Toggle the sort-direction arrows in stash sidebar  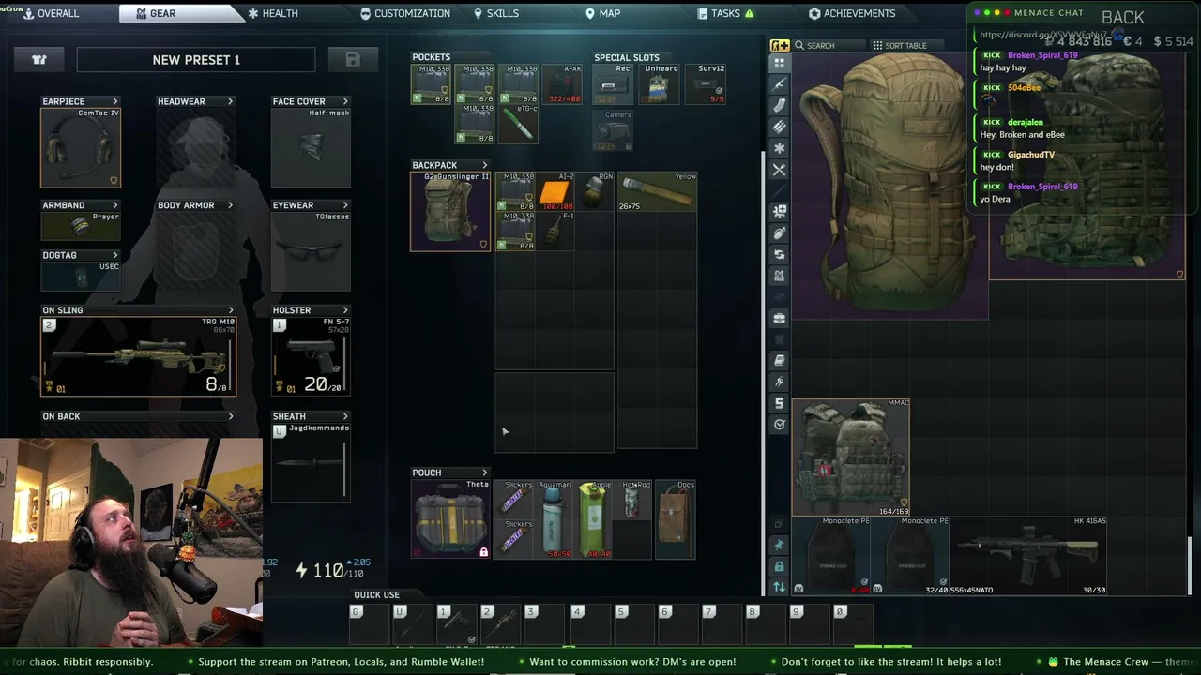779,588
